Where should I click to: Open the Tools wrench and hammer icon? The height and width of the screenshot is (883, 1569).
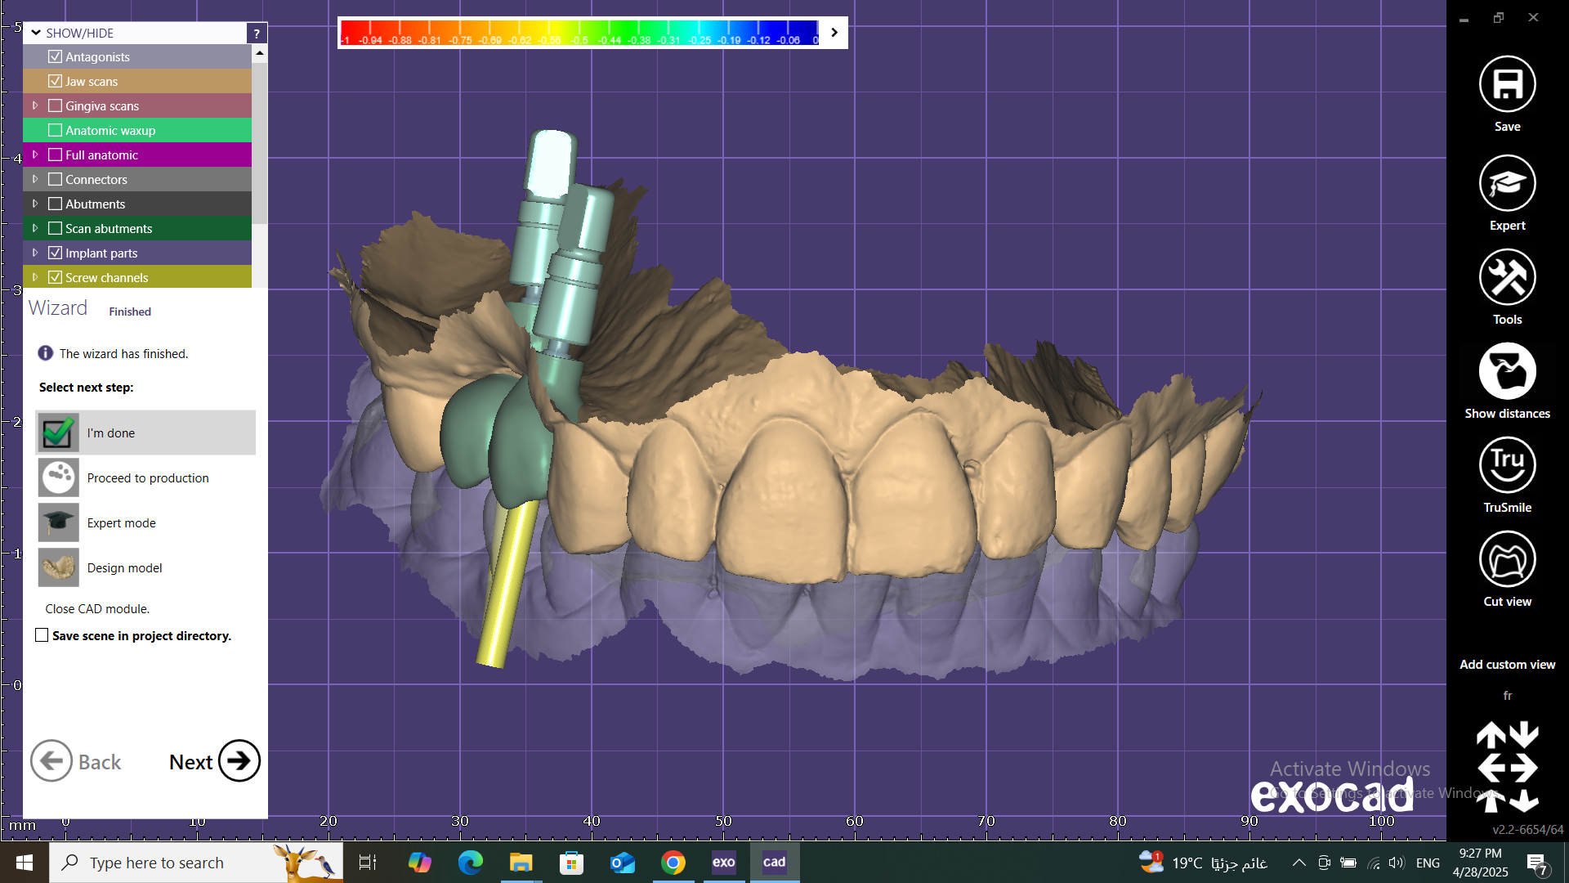click(1507, 277)
